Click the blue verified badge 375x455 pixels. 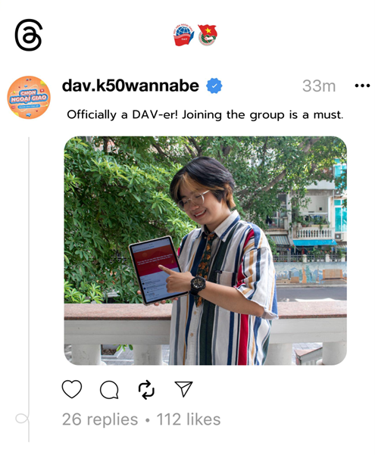coord(214,86)
